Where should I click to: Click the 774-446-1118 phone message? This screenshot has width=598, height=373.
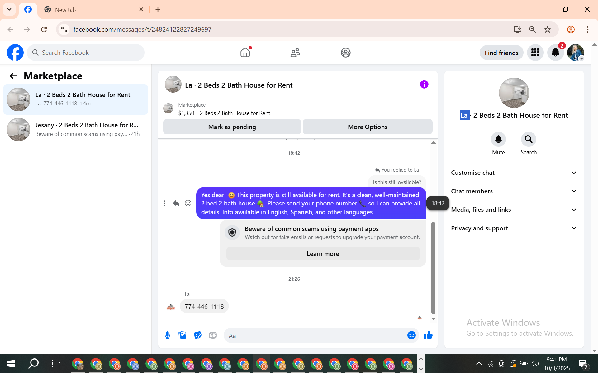point(204,306)
